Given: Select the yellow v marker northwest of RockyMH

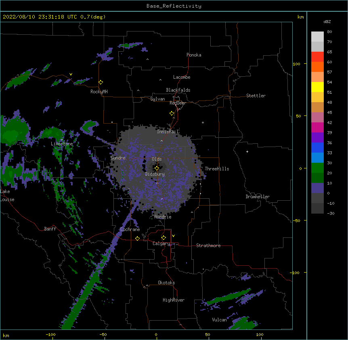Looking at the screenshot, I should pyautogui.click(x=71, y=74).
